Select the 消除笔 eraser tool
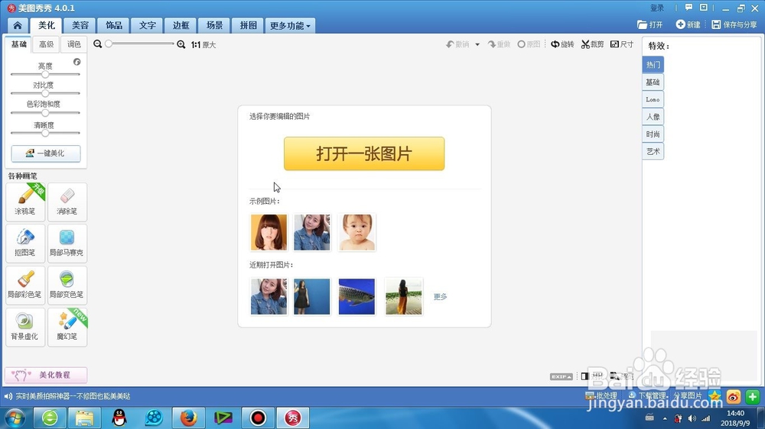Viewport: 765px width, 429px height. pyautogui.click(x=67, y=202)
